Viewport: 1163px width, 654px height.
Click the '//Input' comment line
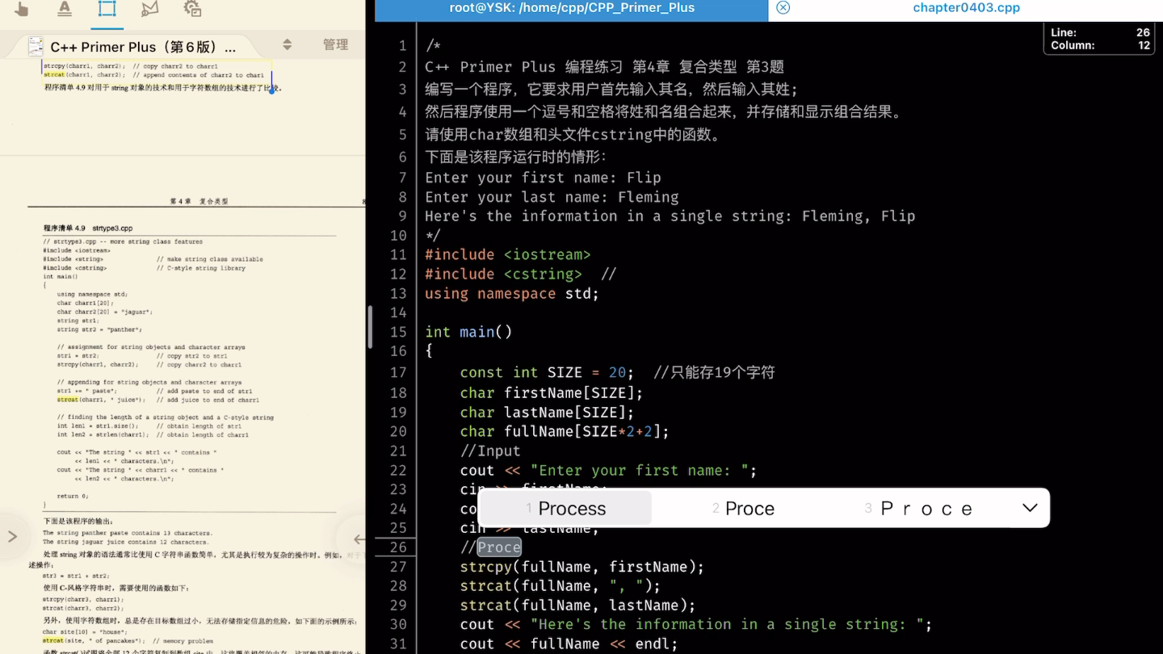tap(490, 451)
